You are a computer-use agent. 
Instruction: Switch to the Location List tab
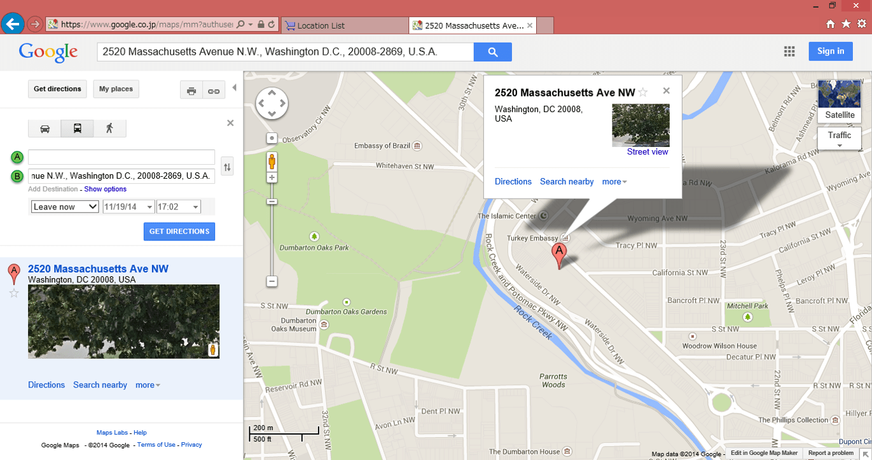pos(344,25)
